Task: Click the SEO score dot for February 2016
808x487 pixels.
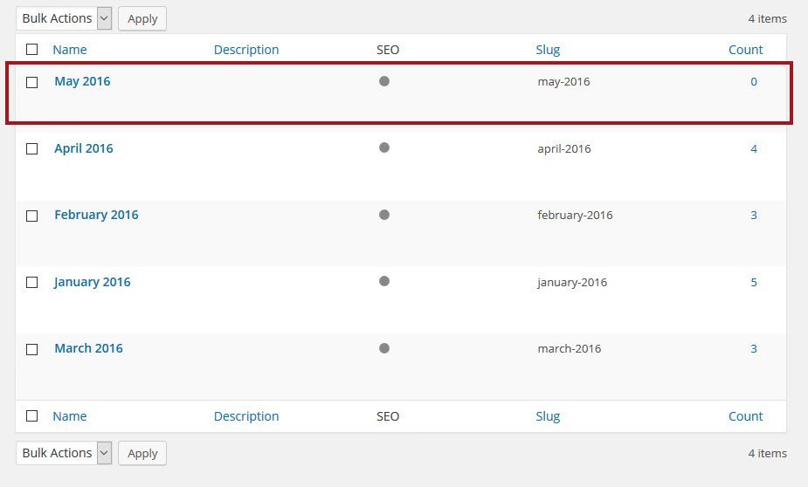Action: coord(384,215)
